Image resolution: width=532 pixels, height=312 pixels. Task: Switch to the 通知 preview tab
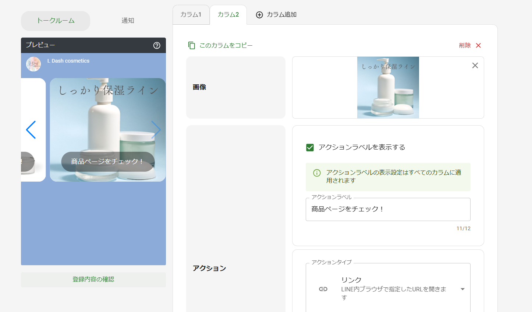coord(128,21)
